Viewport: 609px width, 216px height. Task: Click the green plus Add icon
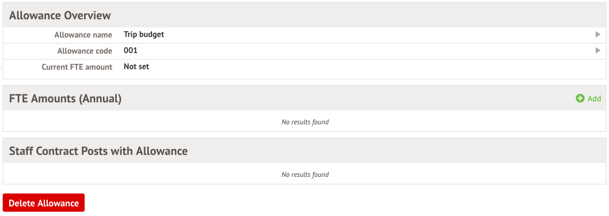(580, 99)
